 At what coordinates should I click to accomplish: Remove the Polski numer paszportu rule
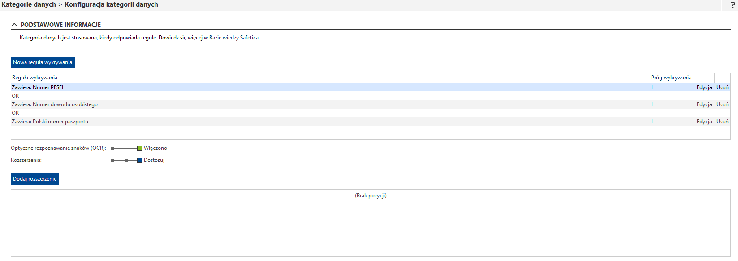click(722, 122)
